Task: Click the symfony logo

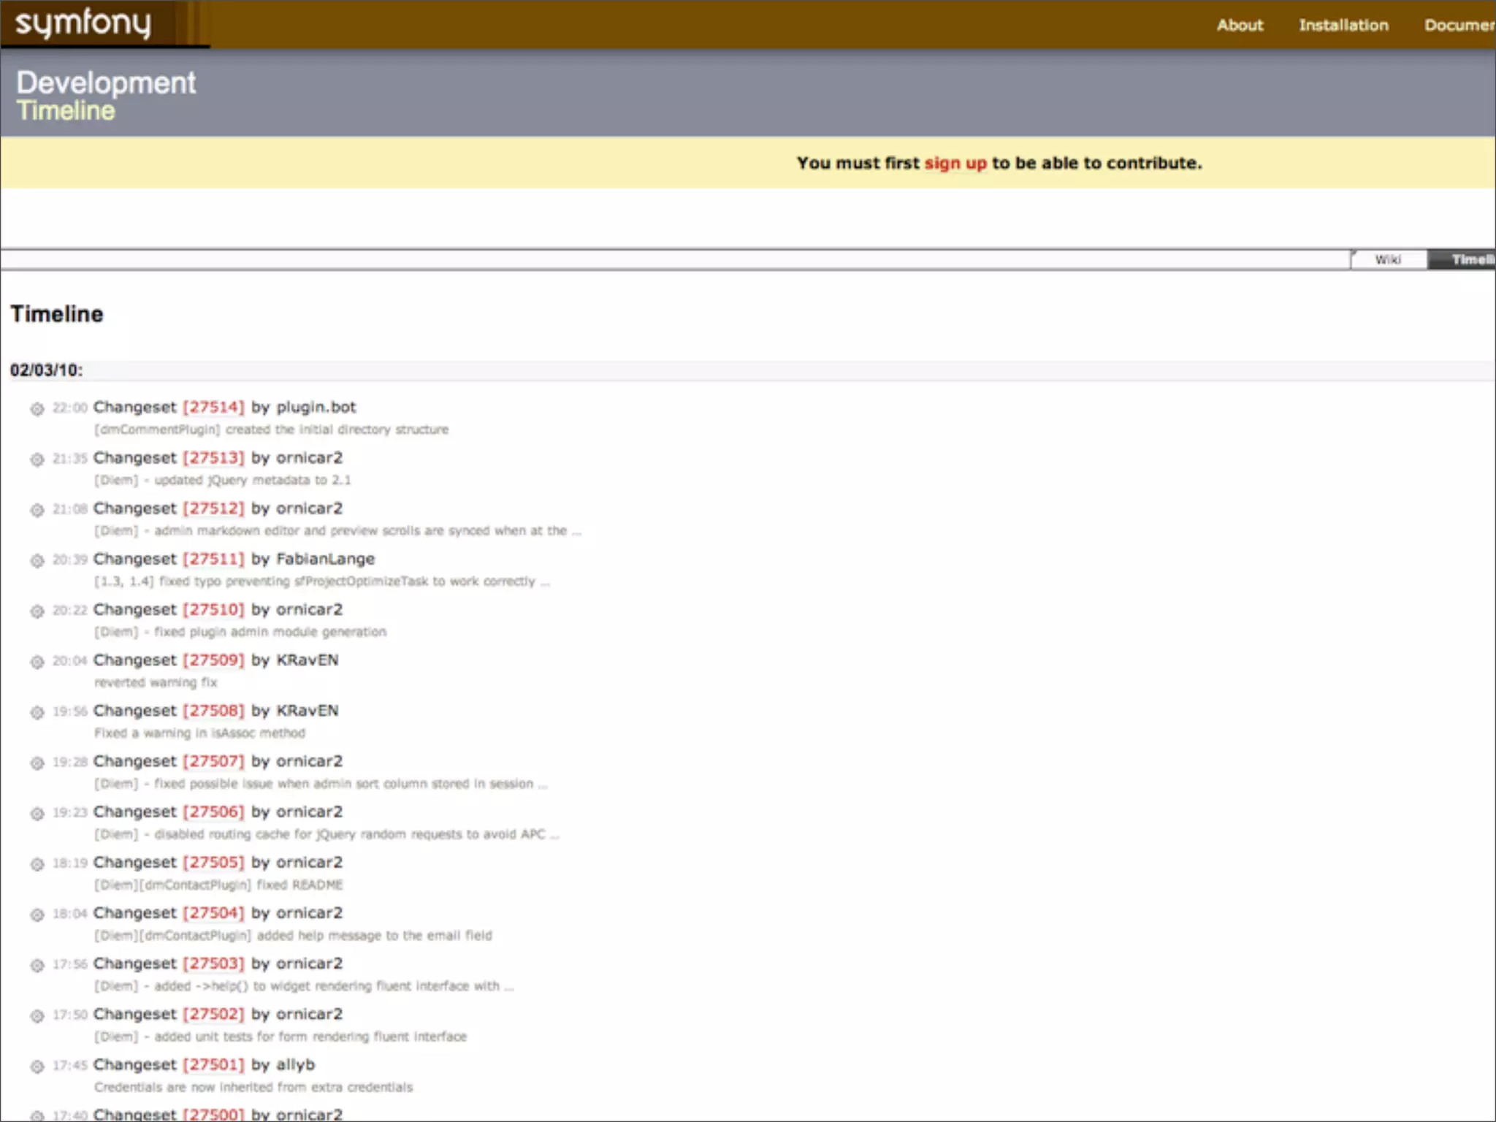Action: (x=83, y=23)
